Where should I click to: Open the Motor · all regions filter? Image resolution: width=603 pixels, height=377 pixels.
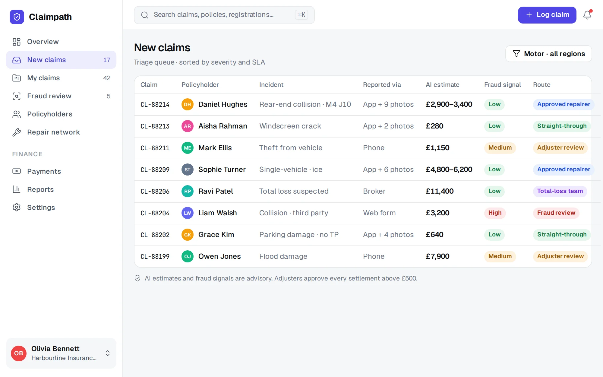(x=548, y=54)
